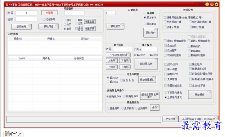
Task: Select the 上权限勾选我 radio button
Action: pos(166,97)
